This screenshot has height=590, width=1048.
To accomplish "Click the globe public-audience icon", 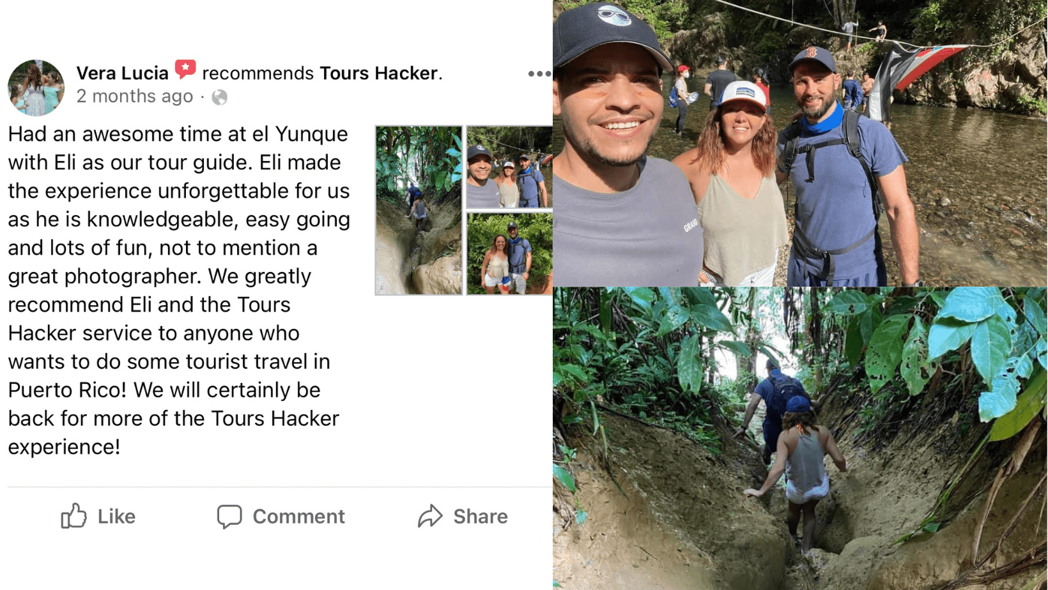I will 219,97.
